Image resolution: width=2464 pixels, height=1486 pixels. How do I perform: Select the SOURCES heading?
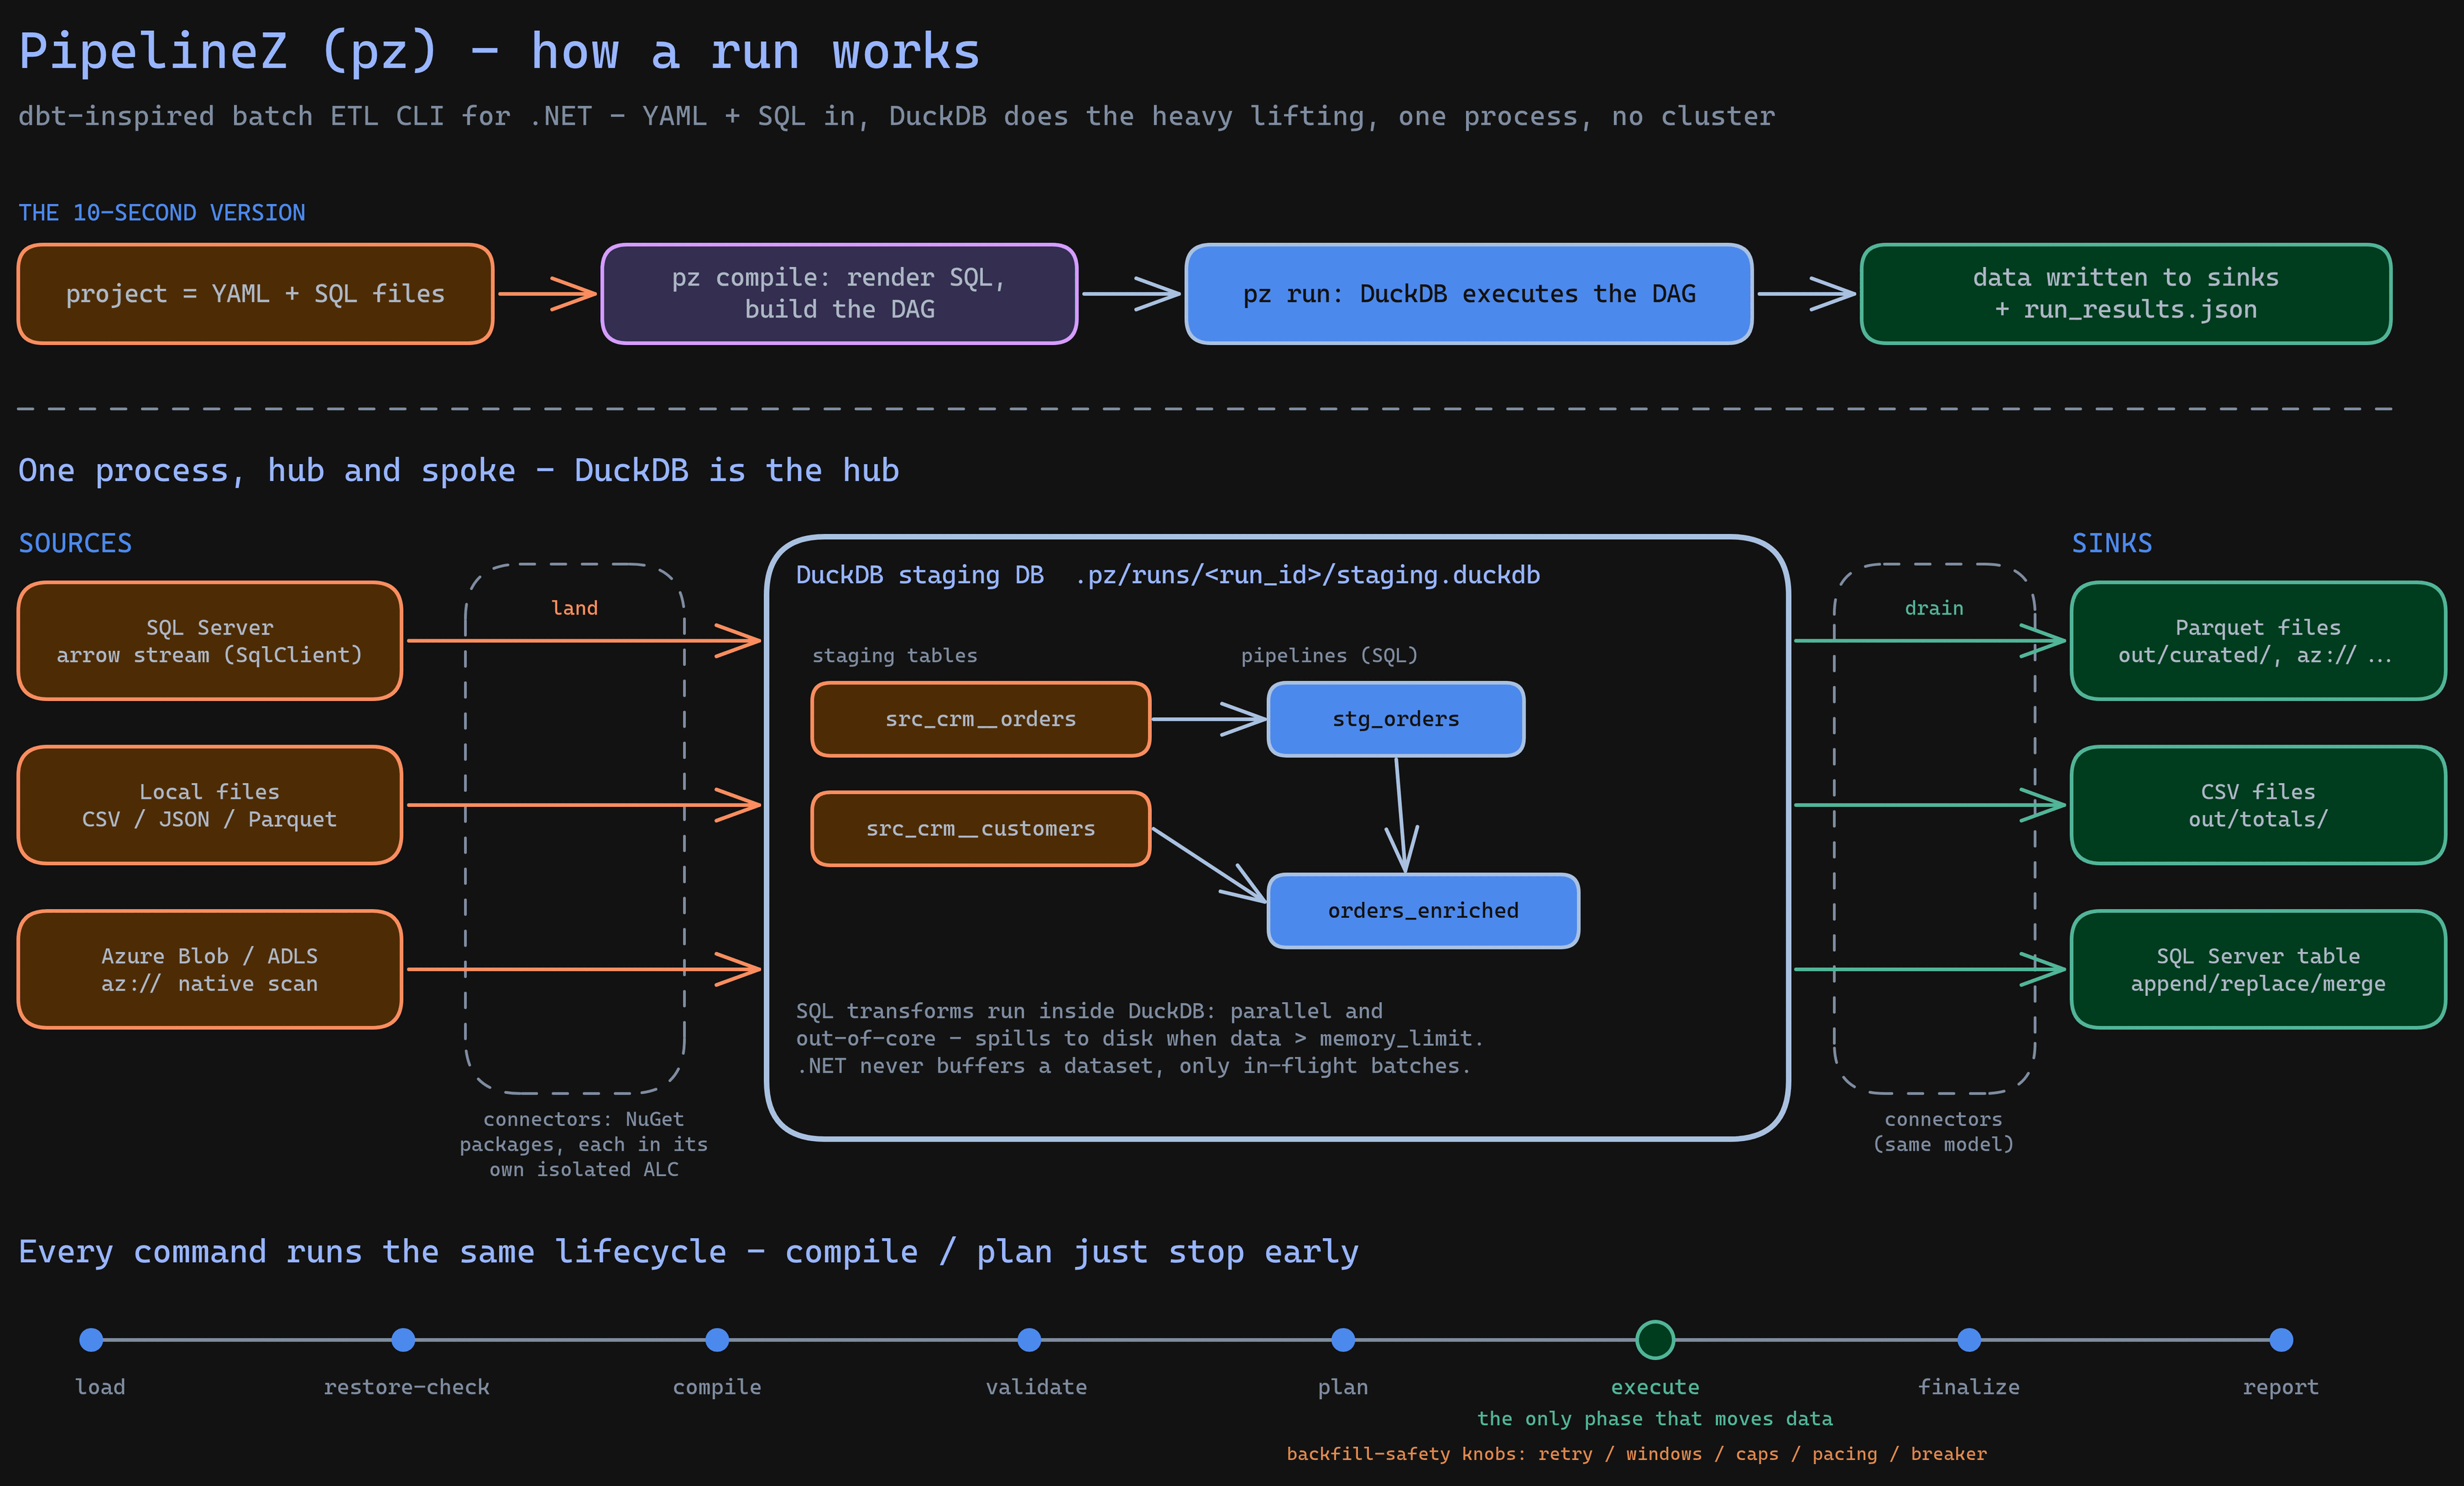point(75,543)
